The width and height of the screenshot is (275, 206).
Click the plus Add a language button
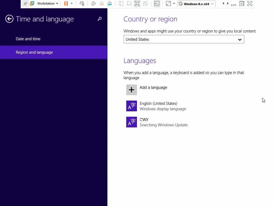132,90
